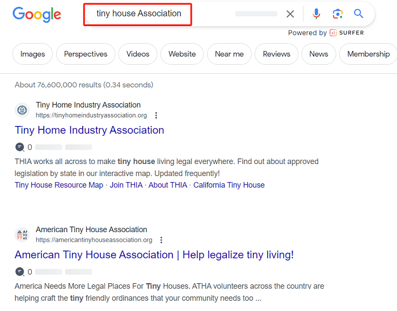Click the blue magnifier search icon

pos(358,14)
